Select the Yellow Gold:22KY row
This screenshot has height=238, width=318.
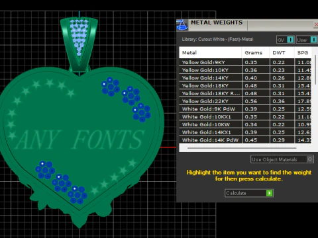coord(245,101)
